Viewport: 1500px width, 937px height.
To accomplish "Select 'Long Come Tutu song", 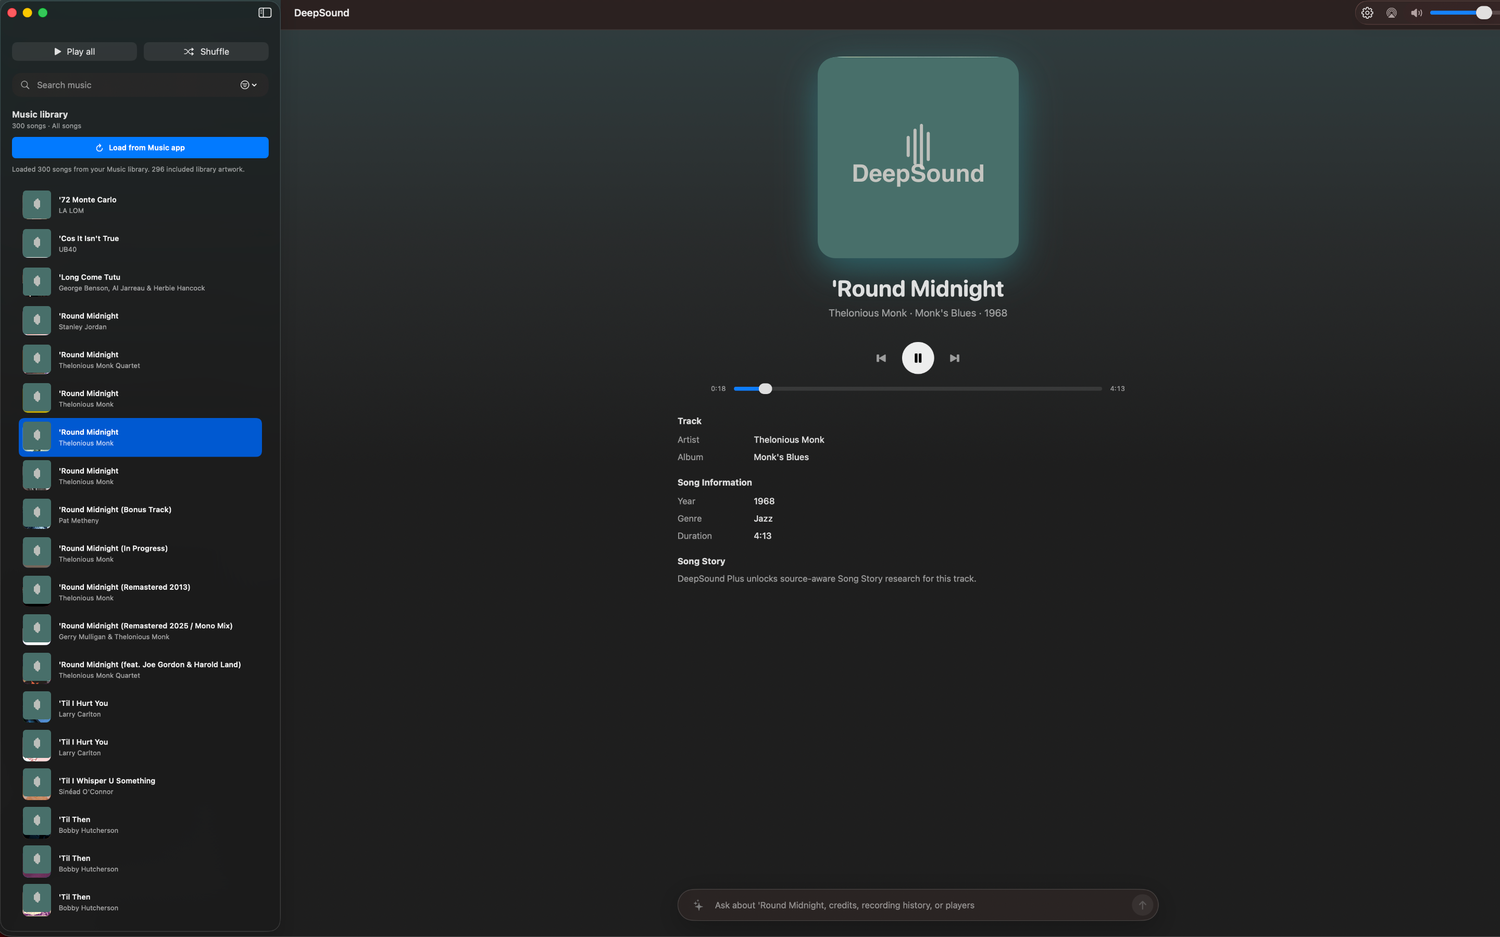I will (140, 282).
